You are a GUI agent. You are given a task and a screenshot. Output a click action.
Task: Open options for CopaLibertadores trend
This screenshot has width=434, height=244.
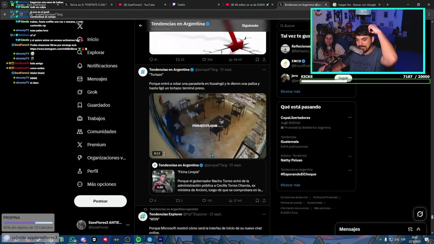coord(350,118)
